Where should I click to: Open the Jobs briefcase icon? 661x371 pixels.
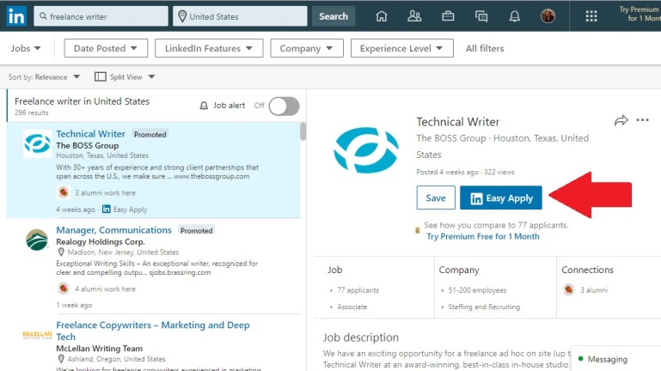click(448, 16)
